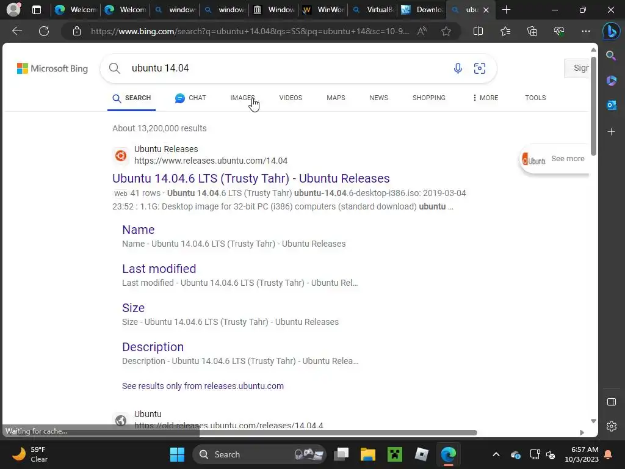Open Task View on taskbar
625x469 pixels.
click(x=341, y=454)
